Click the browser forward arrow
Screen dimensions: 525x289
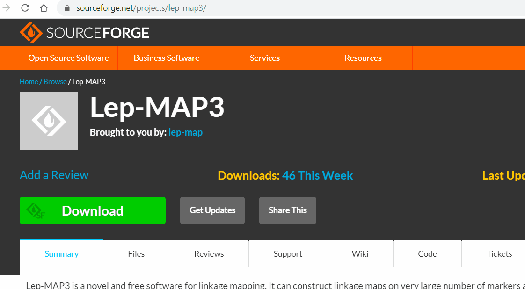point(7,7)
